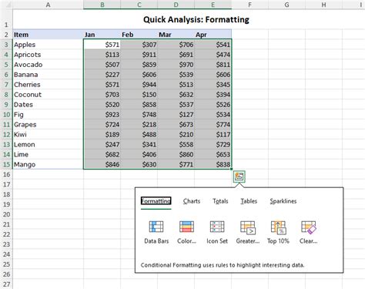This screenshot has width=365, height=289.
Task: Switch to the Sparklines tab
Action: pyautogui.click(x=283, y=201)
